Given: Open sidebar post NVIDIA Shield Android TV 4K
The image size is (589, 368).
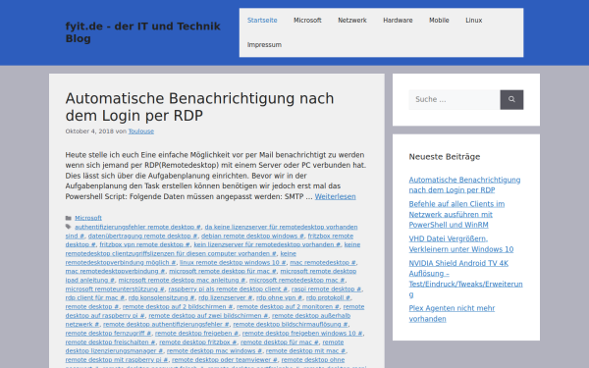Looking at the screenshot, I should coord(465,279).
